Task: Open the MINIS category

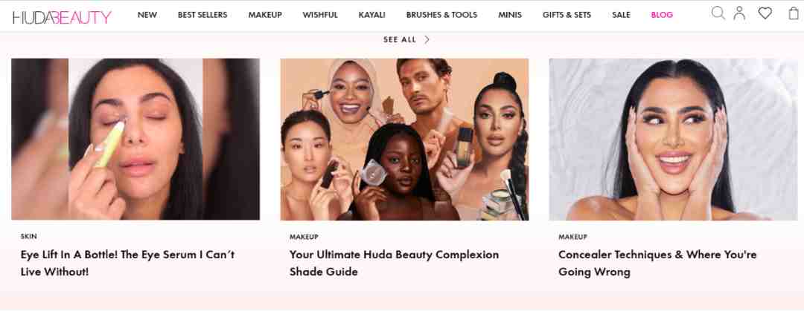Action: (x=510, y=15)
